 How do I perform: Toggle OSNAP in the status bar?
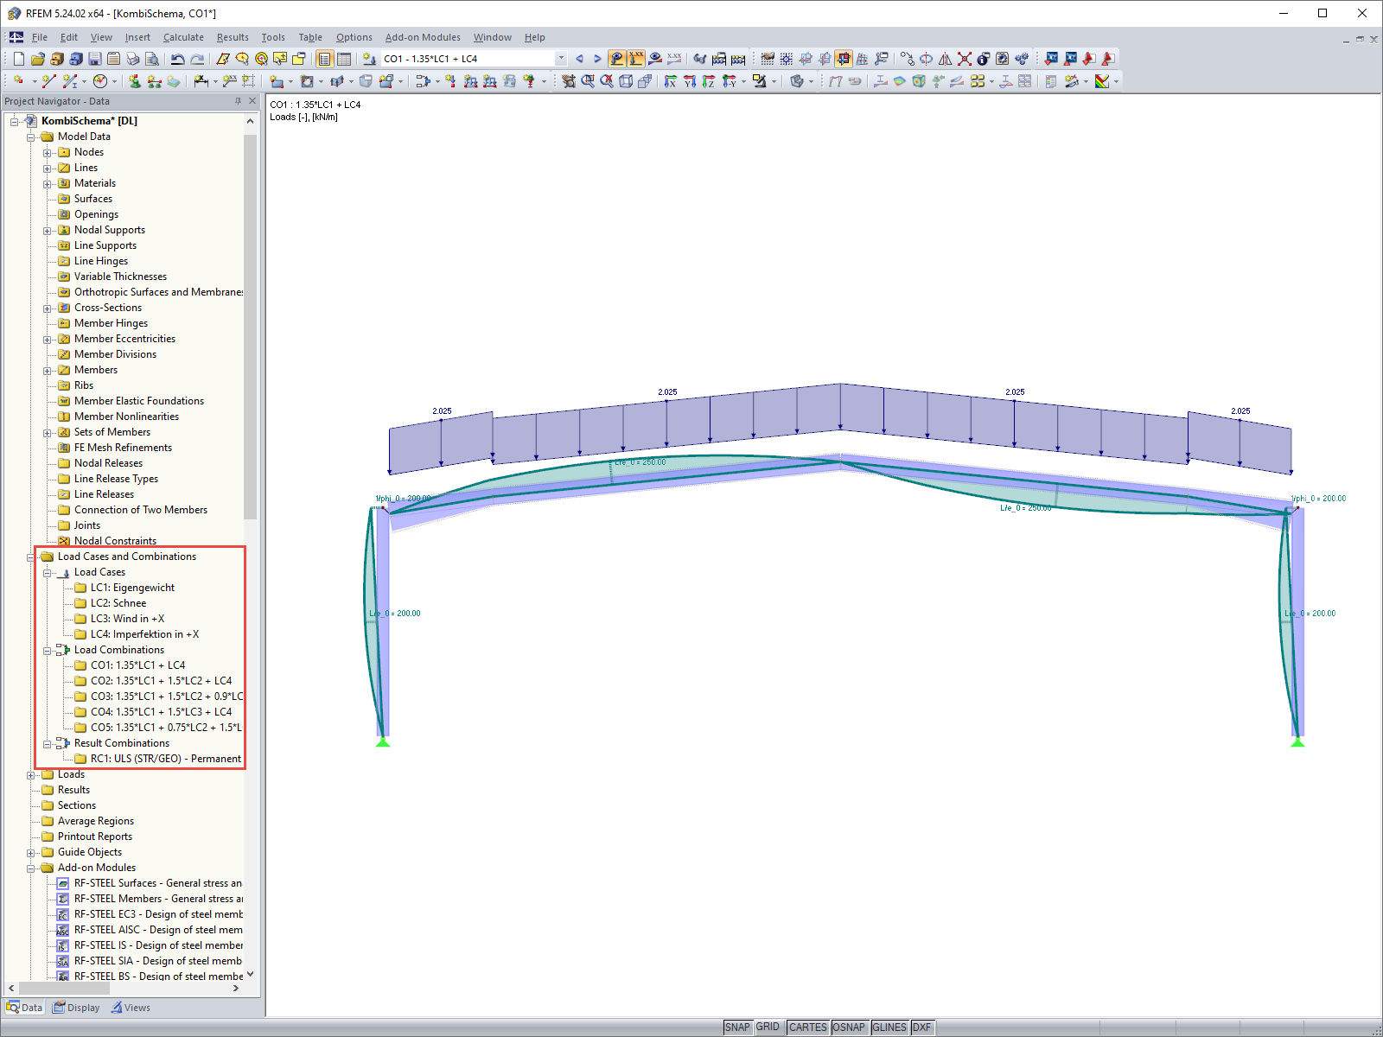849,1027
